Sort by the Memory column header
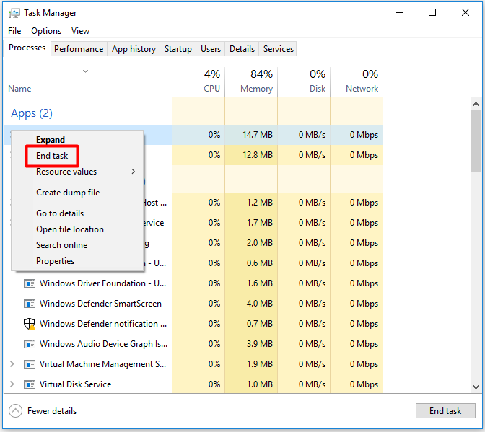 click(x=251, y=81)
